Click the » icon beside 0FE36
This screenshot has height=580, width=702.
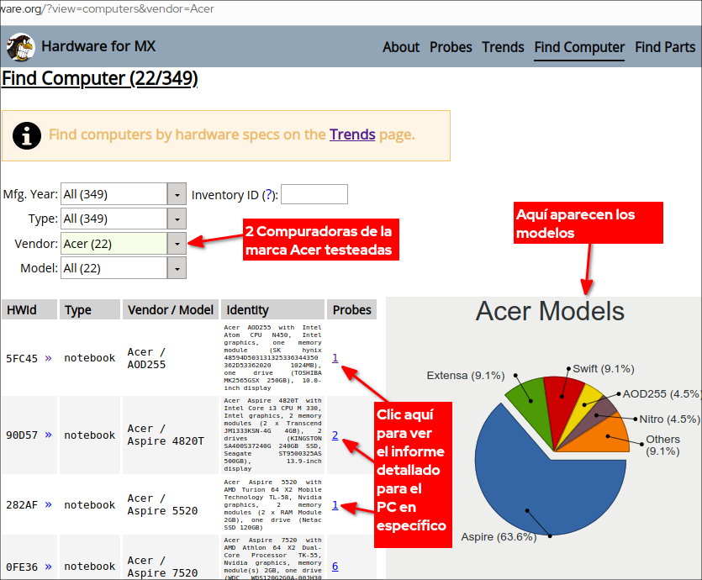[x=49, y=567]
